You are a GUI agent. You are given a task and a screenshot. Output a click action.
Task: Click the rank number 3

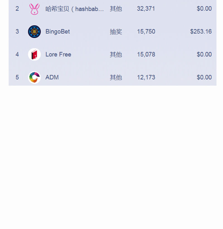coord(17,32)
